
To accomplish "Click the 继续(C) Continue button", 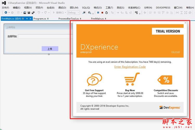I will (59, 13).
